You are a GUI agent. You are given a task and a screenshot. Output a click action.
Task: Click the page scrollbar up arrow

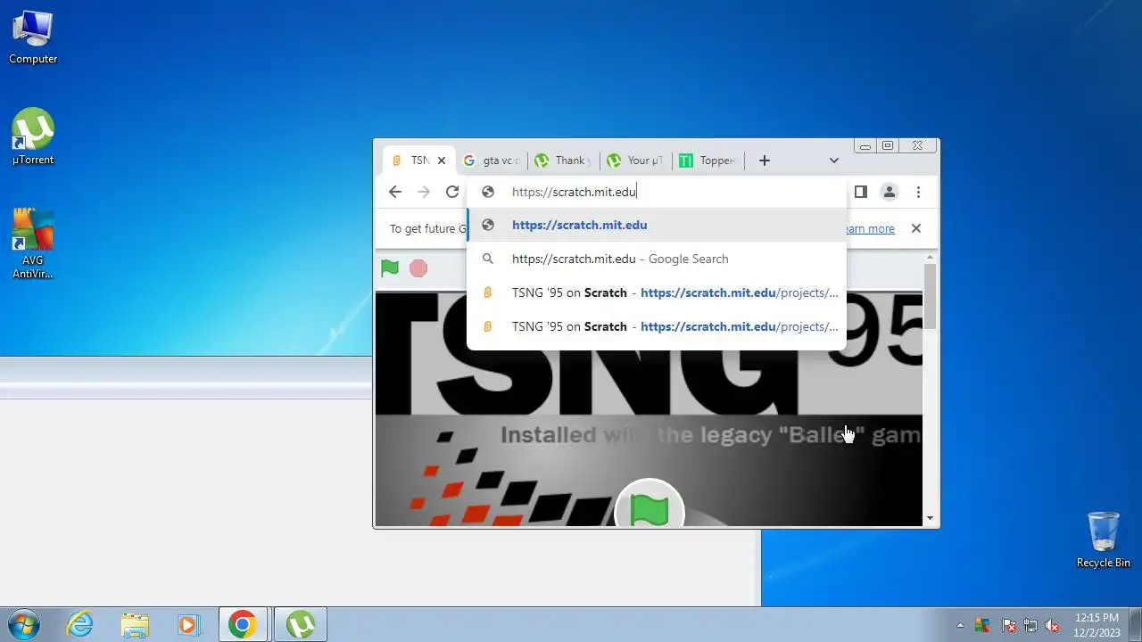pyautogui.click(x=931, y=258)
